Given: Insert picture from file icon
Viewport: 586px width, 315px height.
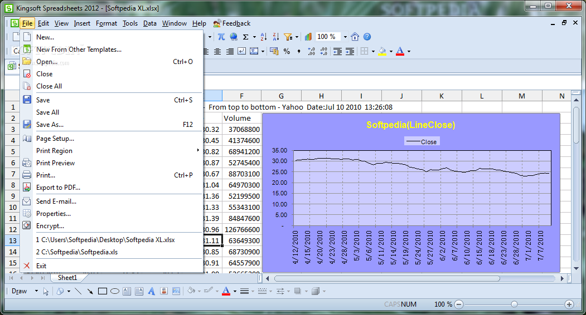Looking at the screenshot, I should 176,291.
